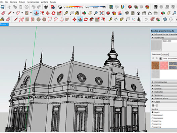Image resolution: width=177 pixels, height=133 pixels.
Task: Expand Información de la entidad panel
Action: coord(164,34)
